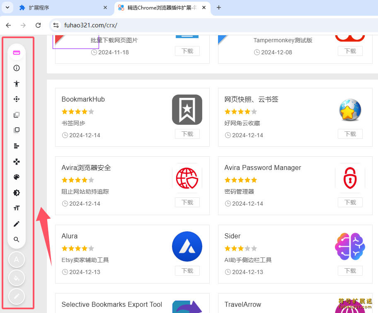This screenshot has height=313, width=378.
Task: Select the 精选Chrome浏览器插件扩展 tab
Action: click(x=162, y=8)
